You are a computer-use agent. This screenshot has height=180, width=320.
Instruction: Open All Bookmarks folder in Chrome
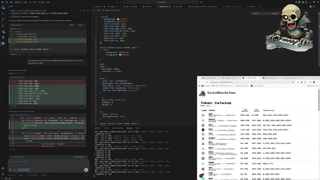tap(313, 86)
